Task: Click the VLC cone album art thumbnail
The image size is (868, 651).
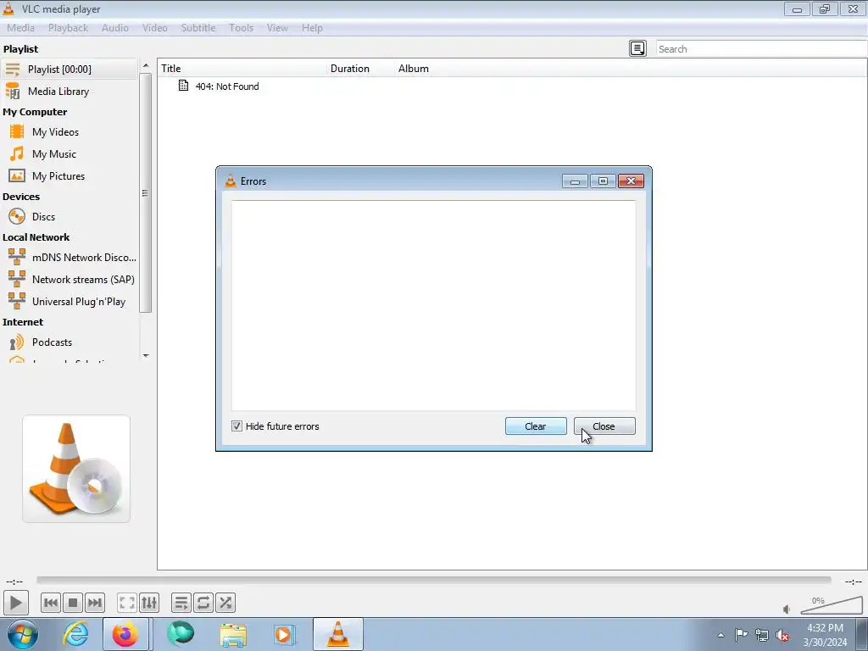Action: [76, 469]
